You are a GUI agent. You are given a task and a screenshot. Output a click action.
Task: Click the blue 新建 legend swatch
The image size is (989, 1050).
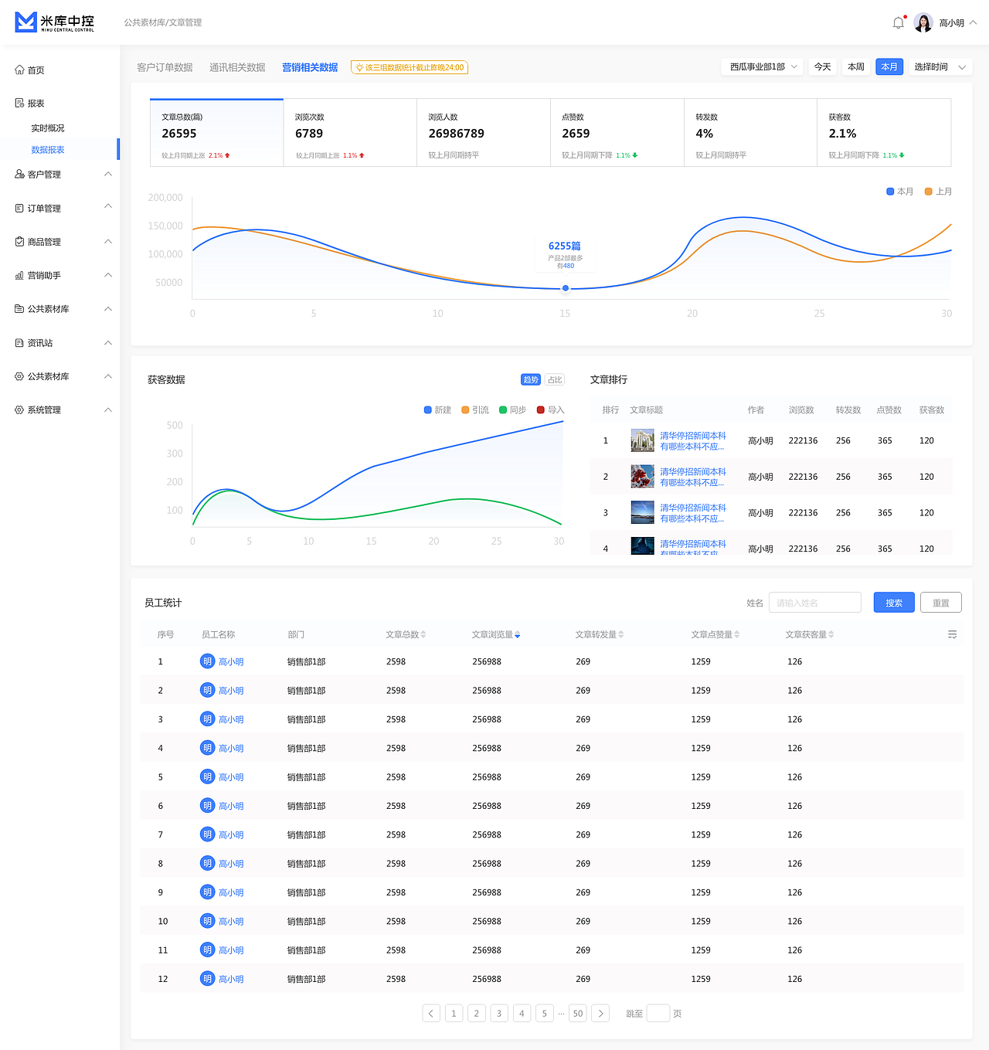coord(428,410)
